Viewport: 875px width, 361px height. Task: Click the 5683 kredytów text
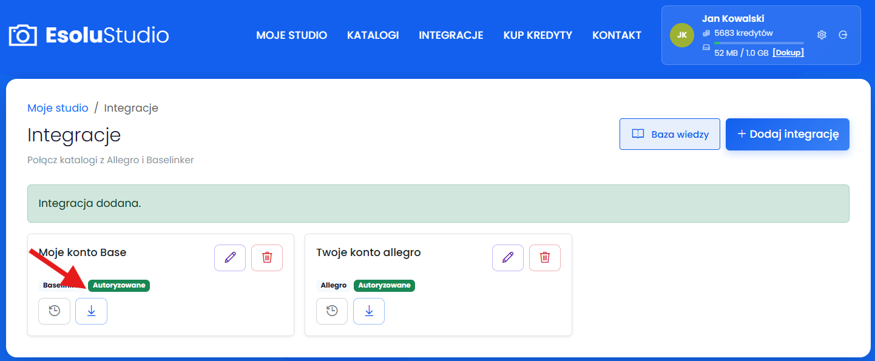(x=743, y=33)
